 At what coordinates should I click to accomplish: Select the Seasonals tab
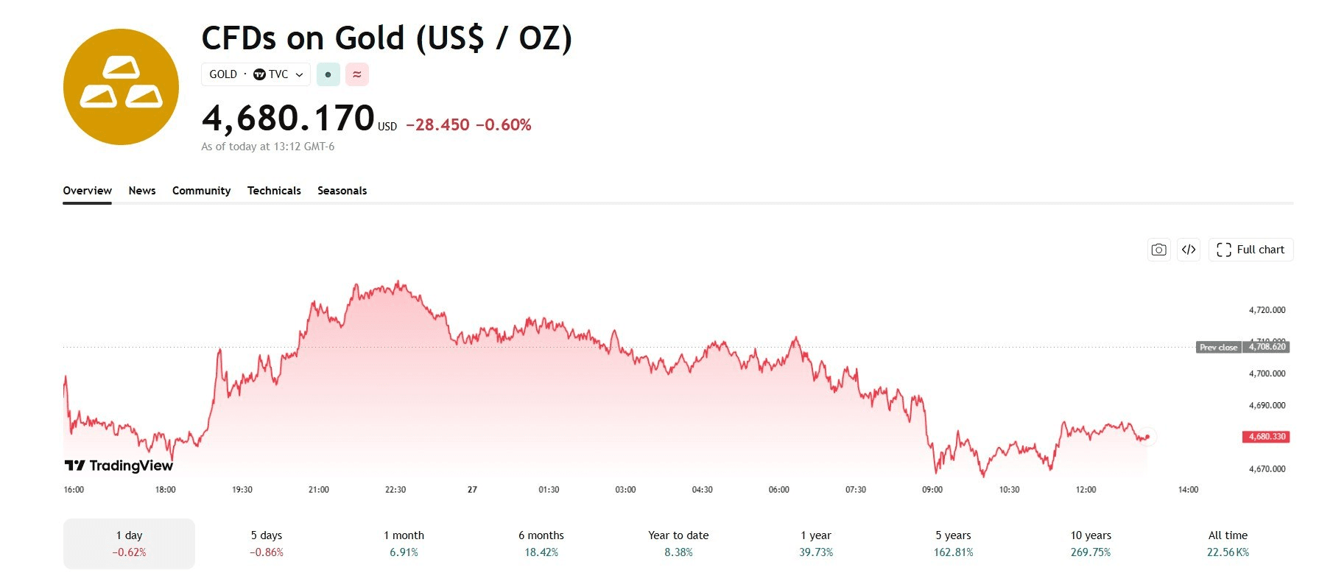point(342,191)
